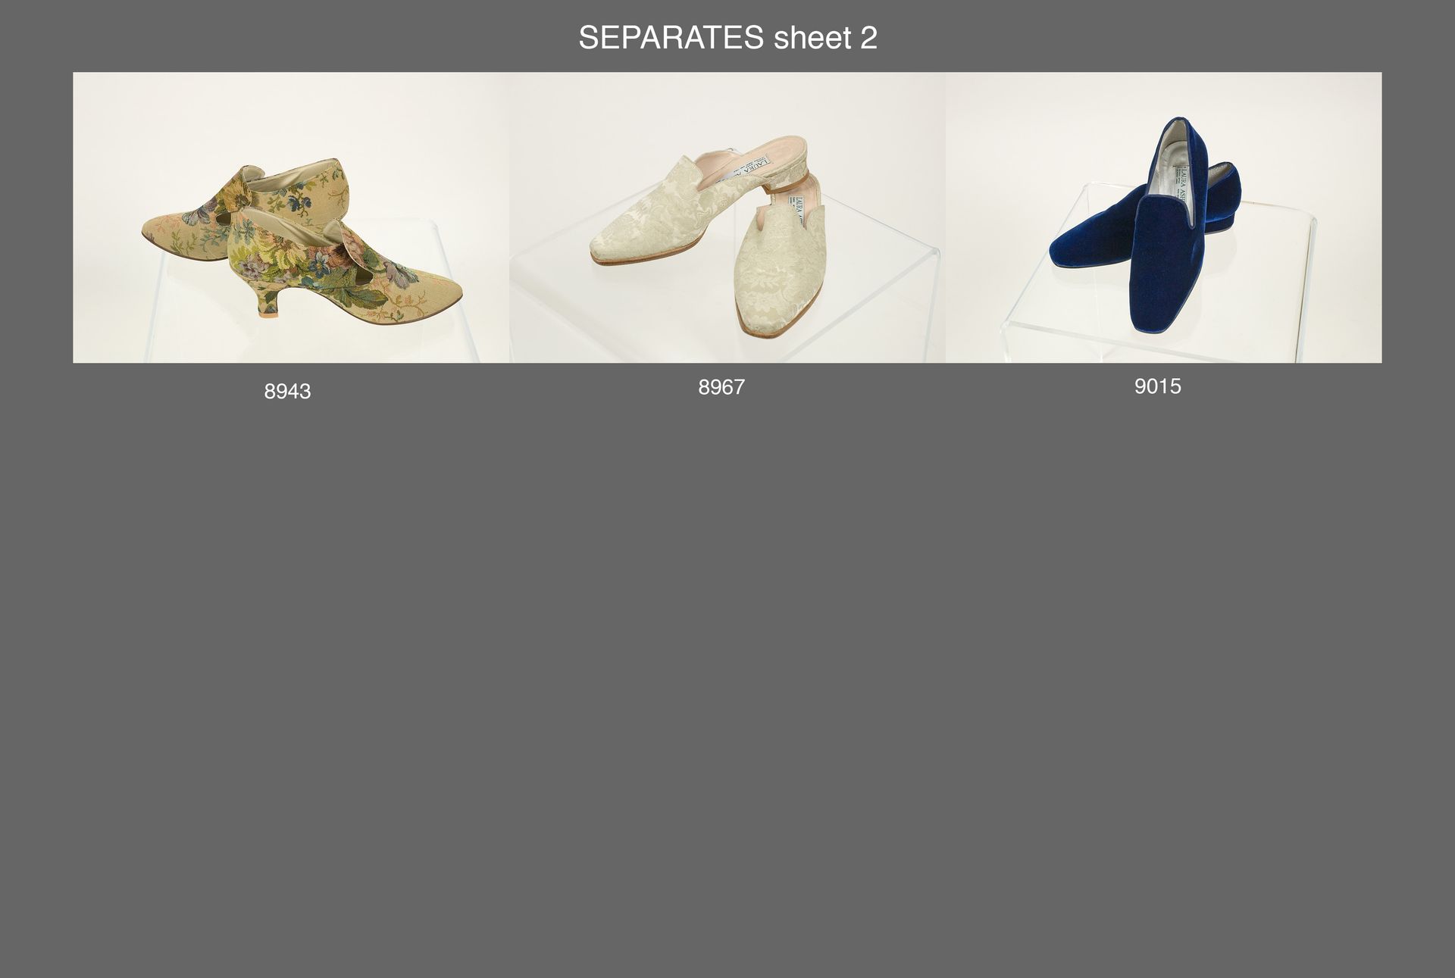Screen dimensions: 1455x978
Task: Click the Laura Ashley label inside blue loafer
Action: [1183, 186]
